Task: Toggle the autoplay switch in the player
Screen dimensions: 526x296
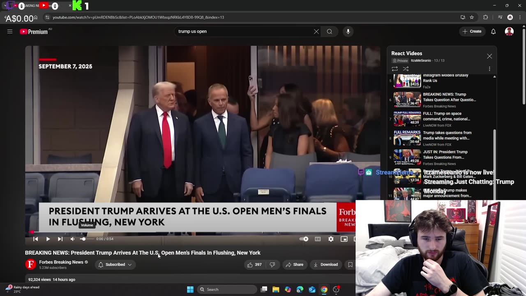Action: coord(304,239)
